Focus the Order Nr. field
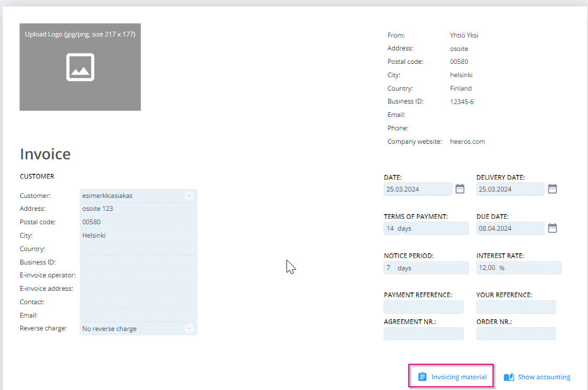 click(516, 333)
